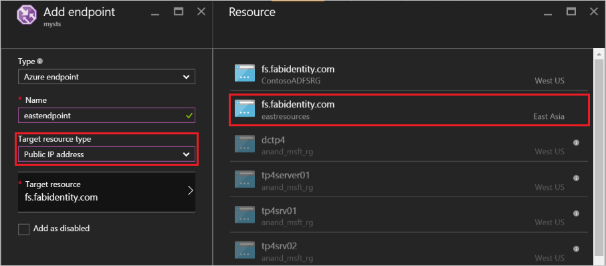The height and width of the screenshot is (266, 606).
Task: Click the info icon on the tp4server01 row
Action: coord(576,178)
